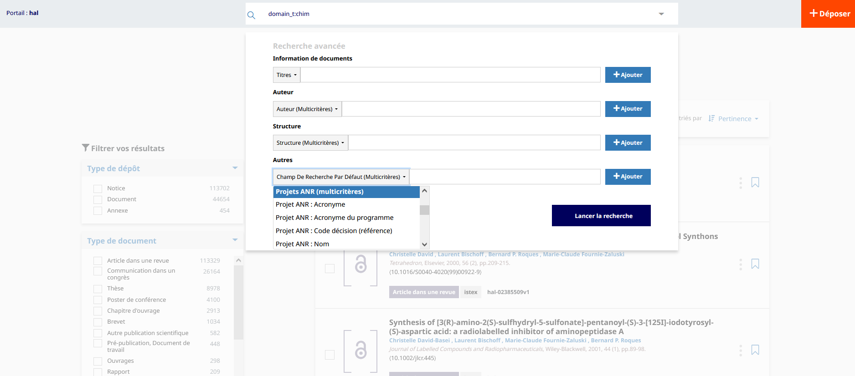Click the Article dans une revue badge
Viewport: 855px width, 376px height.
coord(424,292)
